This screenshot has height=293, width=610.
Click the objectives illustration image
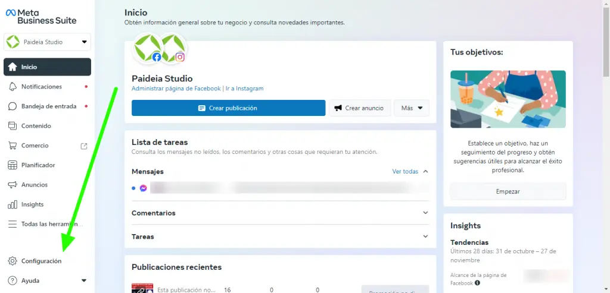click(x=508, y=99)
